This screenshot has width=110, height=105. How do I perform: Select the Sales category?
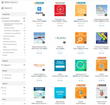pyautogui.click(x=5, y=47)
